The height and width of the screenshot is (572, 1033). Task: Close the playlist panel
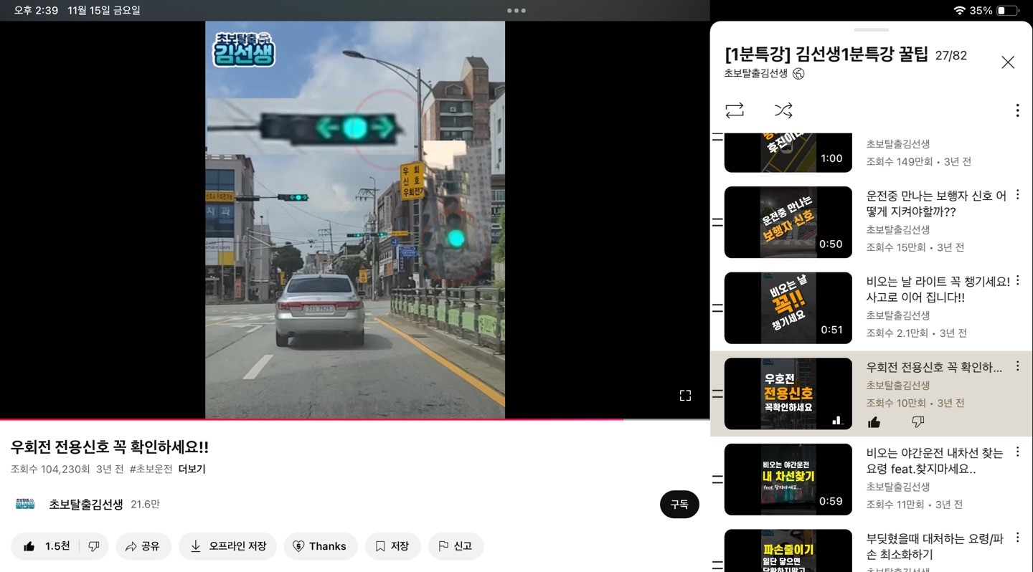[1008, 62]
